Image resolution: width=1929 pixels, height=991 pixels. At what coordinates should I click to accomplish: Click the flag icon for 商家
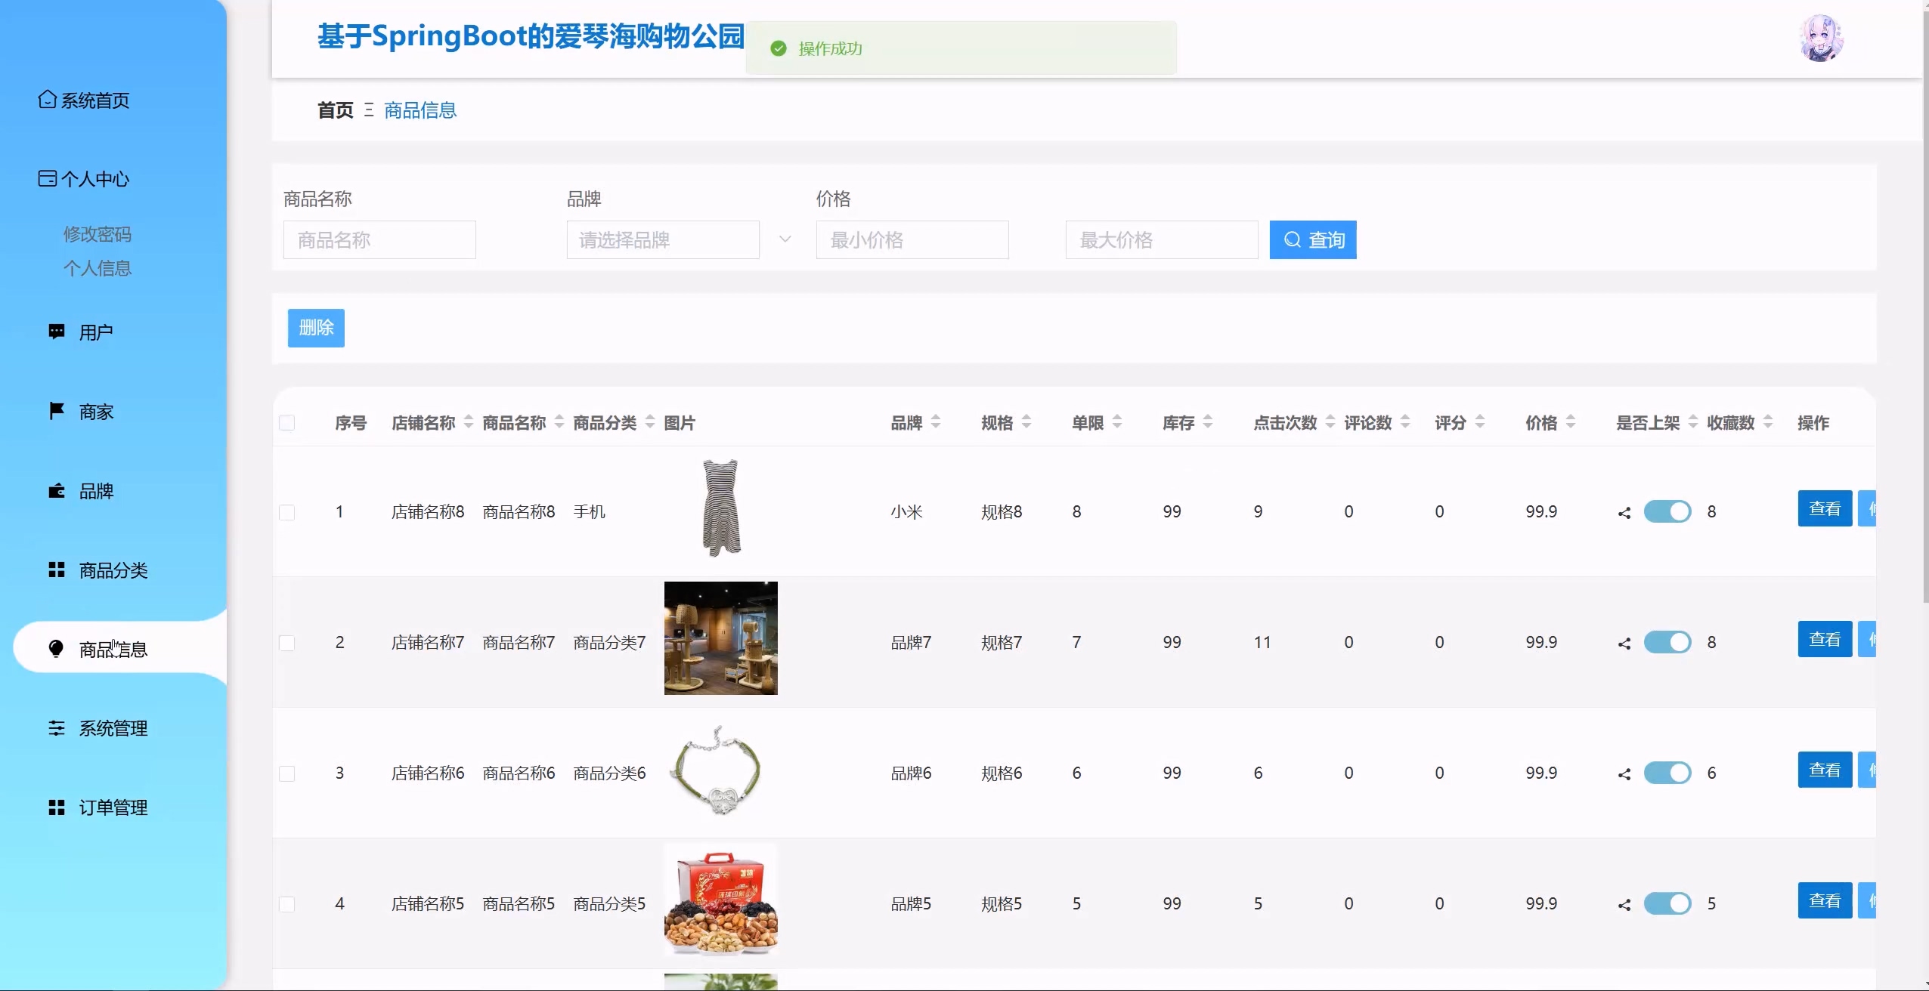[57, 411]
